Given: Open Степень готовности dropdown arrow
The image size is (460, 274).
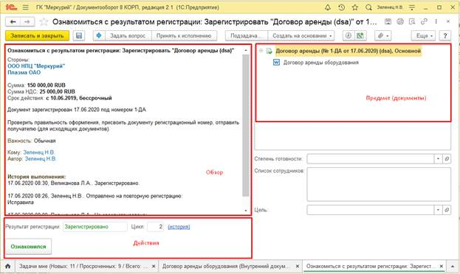Looking at the screenshot, I should 438,158.
